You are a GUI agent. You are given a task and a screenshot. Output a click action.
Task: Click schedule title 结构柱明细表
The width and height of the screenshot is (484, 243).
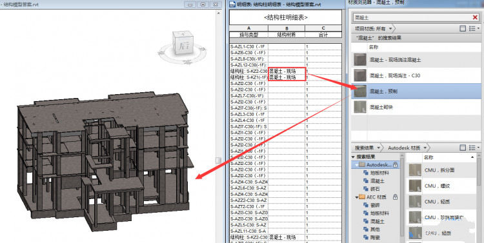click(285, 17)
